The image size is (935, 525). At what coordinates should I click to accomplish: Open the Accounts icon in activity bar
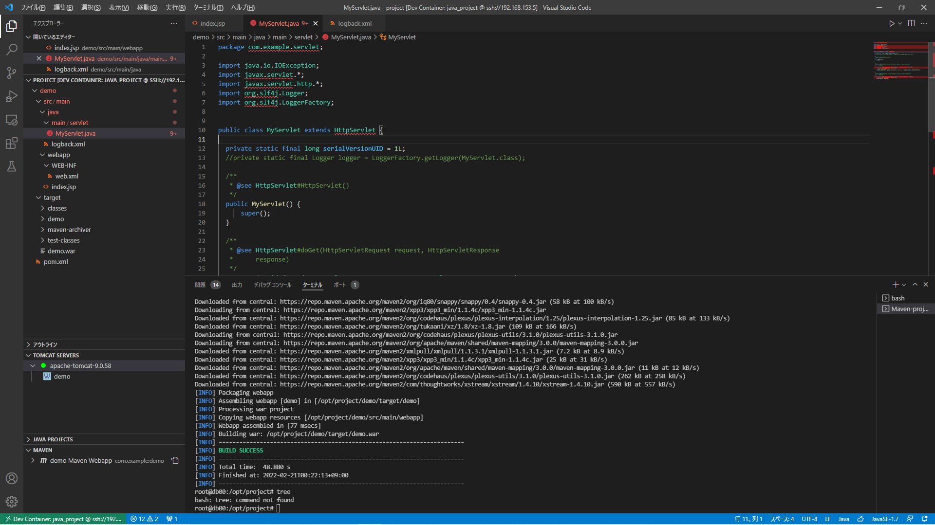(12, 478)
